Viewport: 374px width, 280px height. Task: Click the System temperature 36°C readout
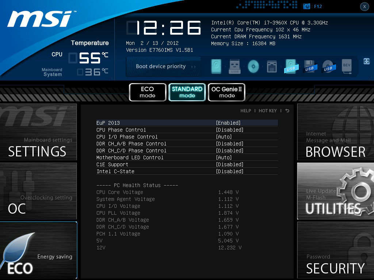(93, 72)
